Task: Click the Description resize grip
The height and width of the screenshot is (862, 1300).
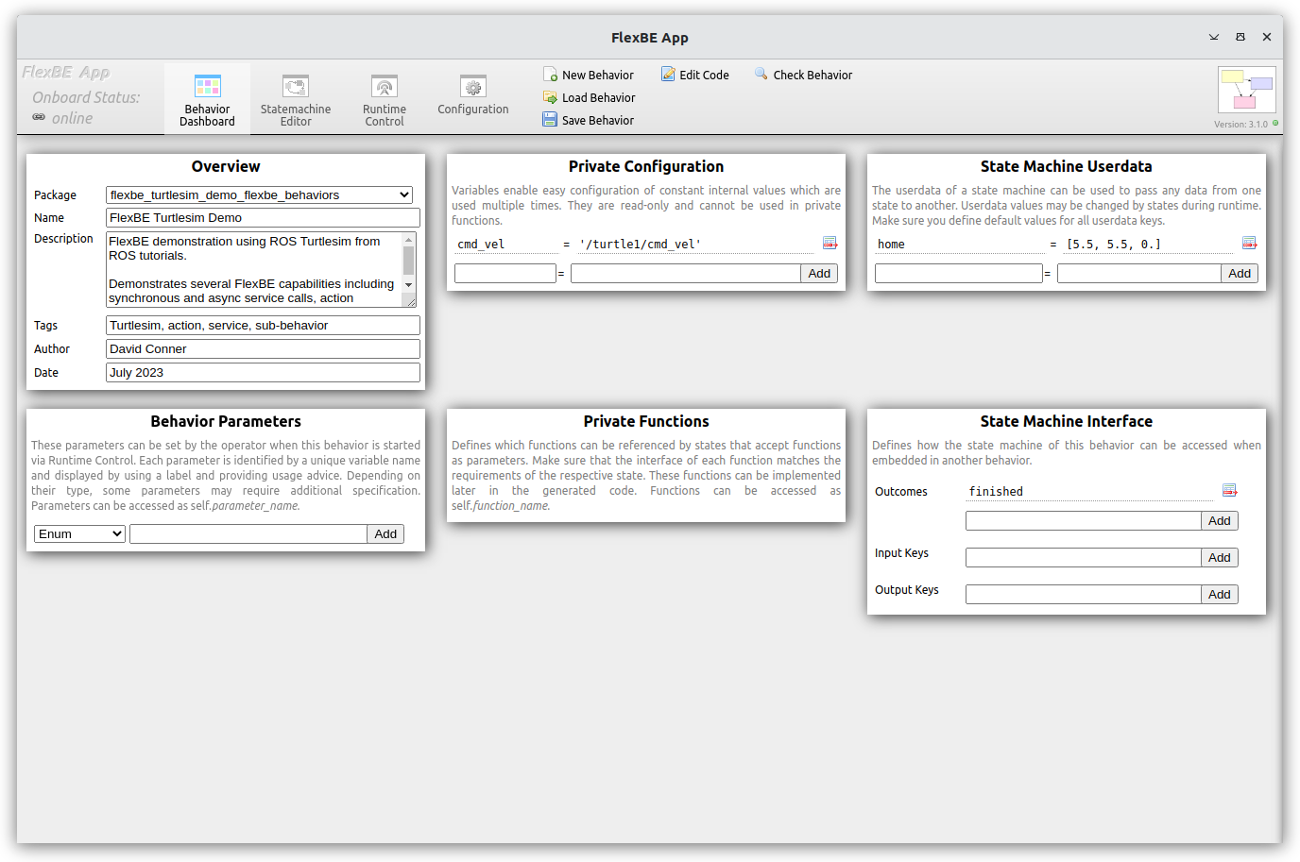Action: click(411, 302)
